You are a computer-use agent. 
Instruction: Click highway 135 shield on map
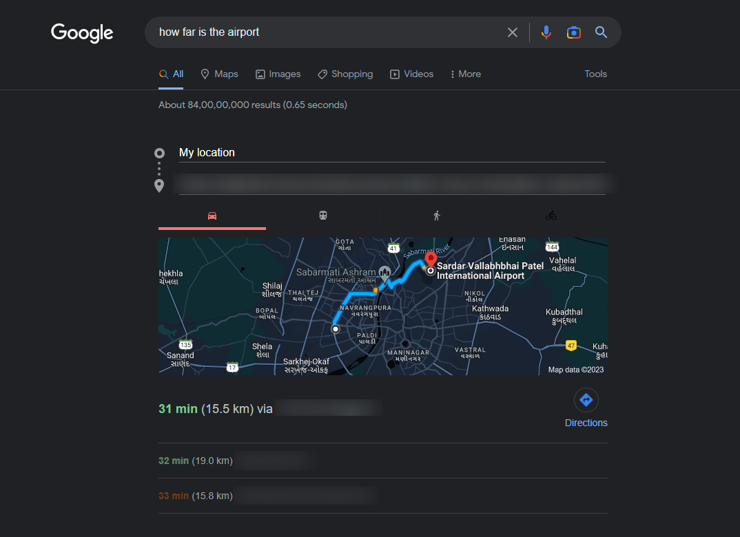point(186,345)
